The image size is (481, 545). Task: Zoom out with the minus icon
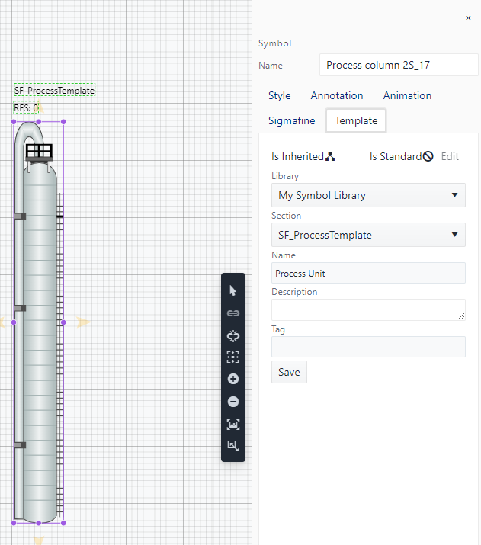tap(233, 402)
